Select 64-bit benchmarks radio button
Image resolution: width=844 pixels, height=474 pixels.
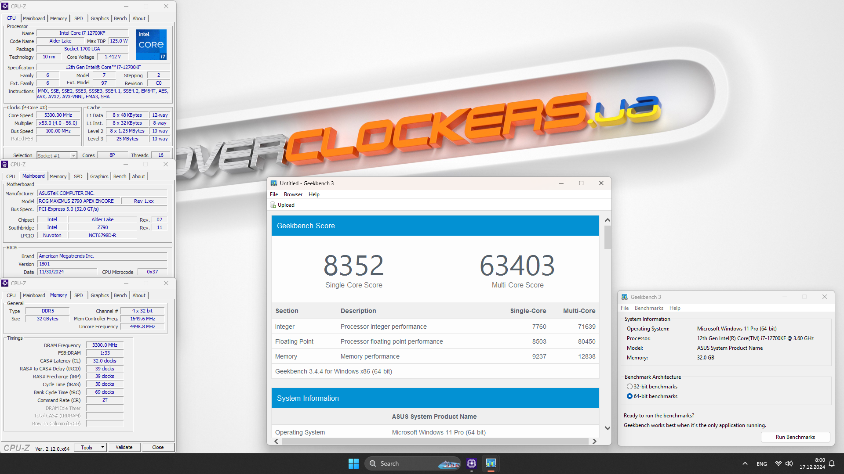pos(629,396)
